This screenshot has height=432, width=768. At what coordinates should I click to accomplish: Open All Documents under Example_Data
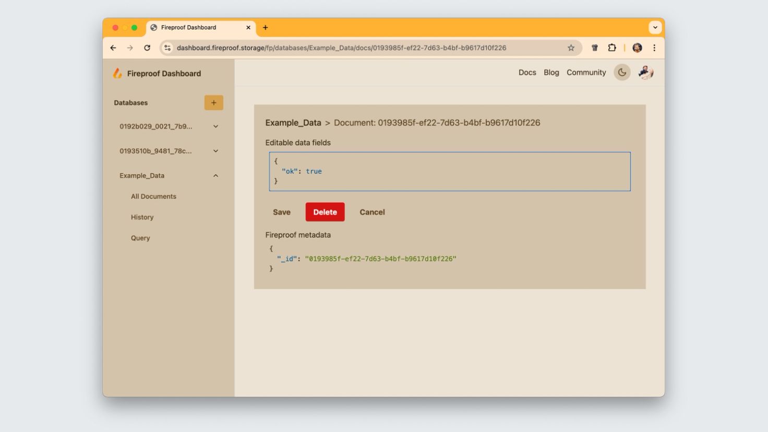tap(153, 197)
